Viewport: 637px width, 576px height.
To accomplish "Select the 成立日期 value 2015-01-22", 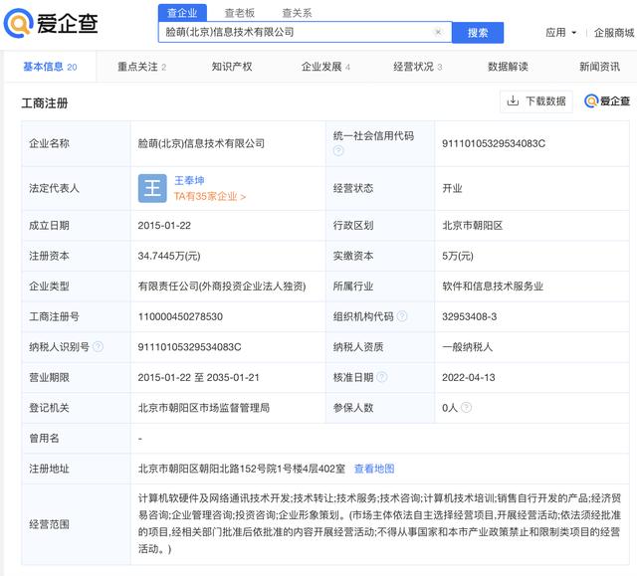I will tap(164, 225).
